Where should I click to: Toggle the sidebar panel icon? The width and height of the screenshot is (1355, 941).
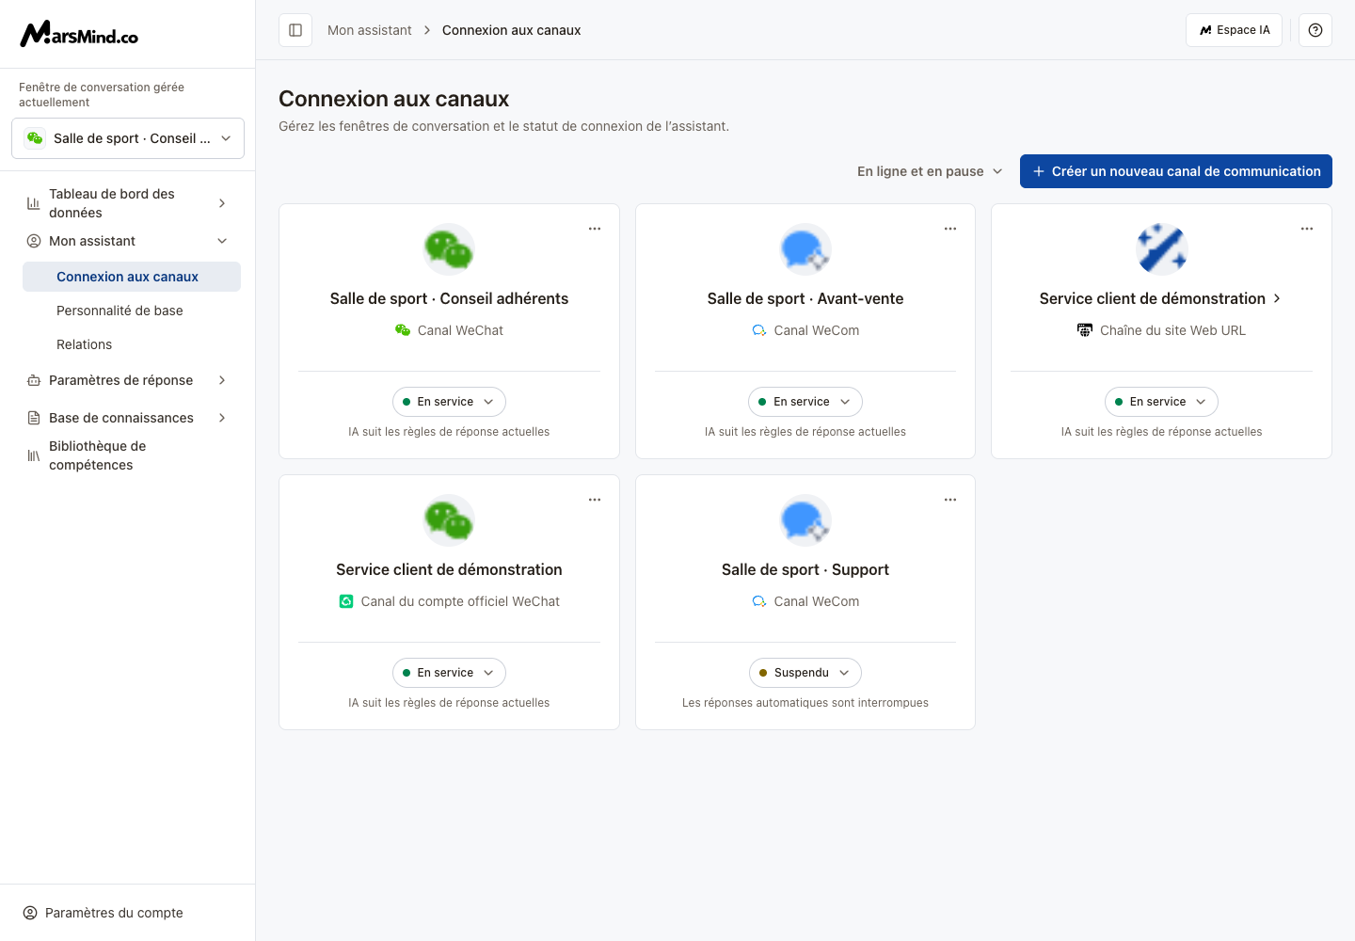coord(295,30)
